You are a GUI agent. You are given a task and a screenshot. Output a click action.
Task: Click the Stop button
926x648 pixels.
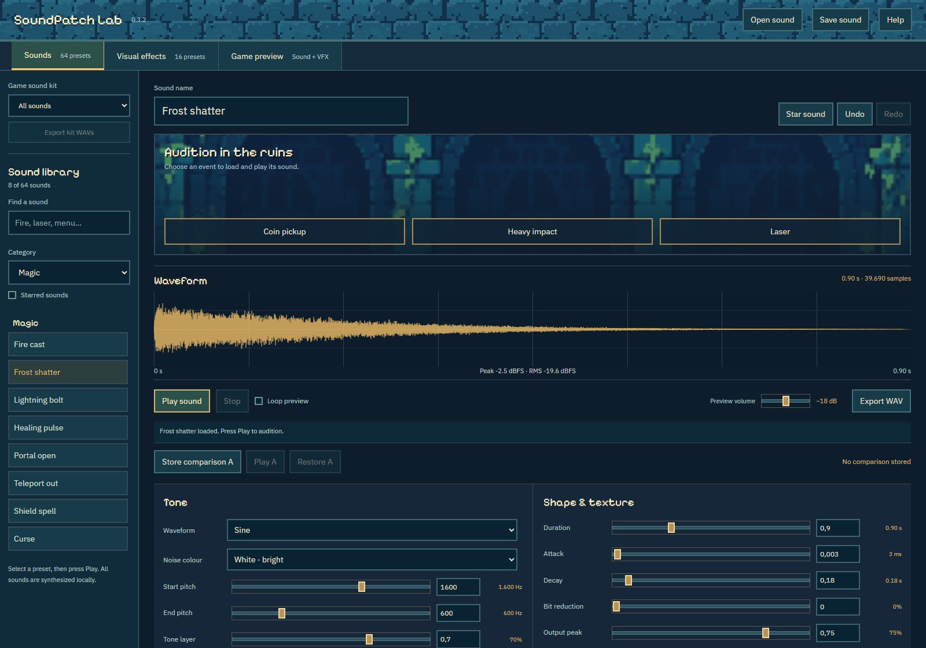point(232,401)
